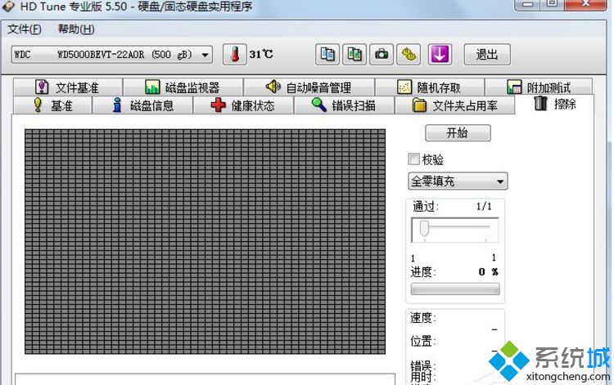Switch to the 文件夹占用率 tab
Screen dimensions: 614x385
[454, 105]
